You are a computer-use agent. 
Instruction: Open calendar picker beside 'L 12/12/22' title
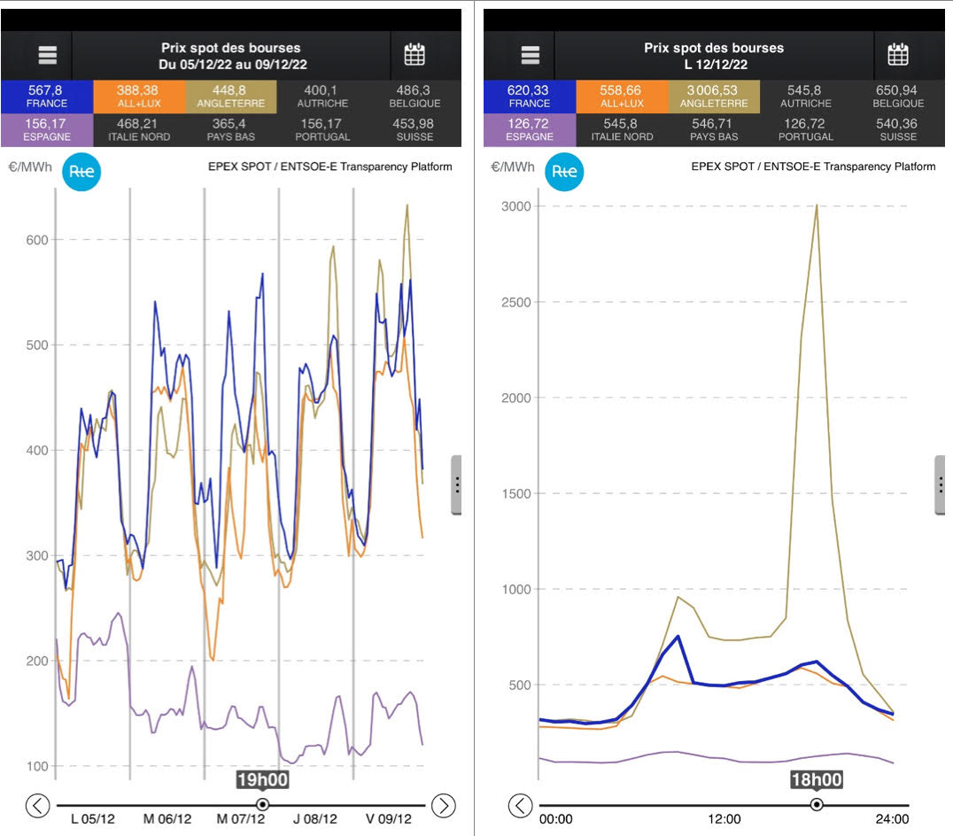898,55
